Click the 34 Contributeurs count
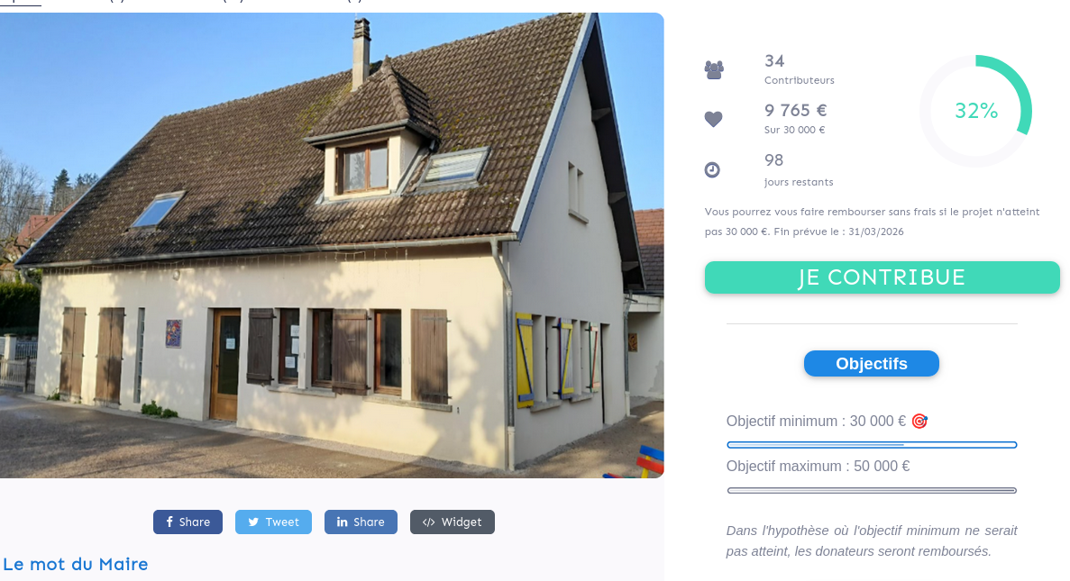Image resolution: width=1070 pixels, height=581 pixels. [x=799, y=69]
